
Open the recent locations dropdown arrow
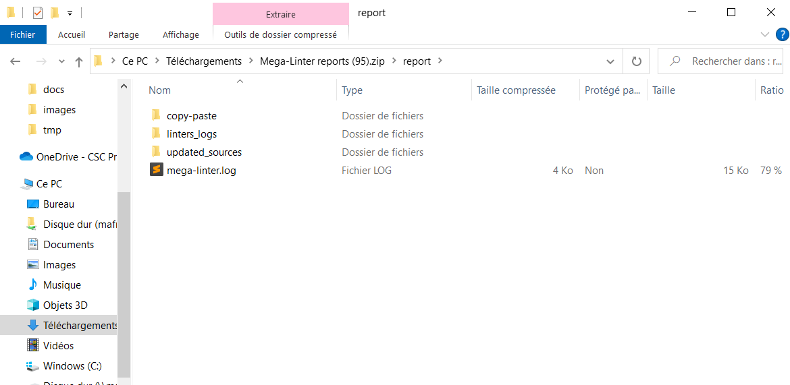point(61,61)
